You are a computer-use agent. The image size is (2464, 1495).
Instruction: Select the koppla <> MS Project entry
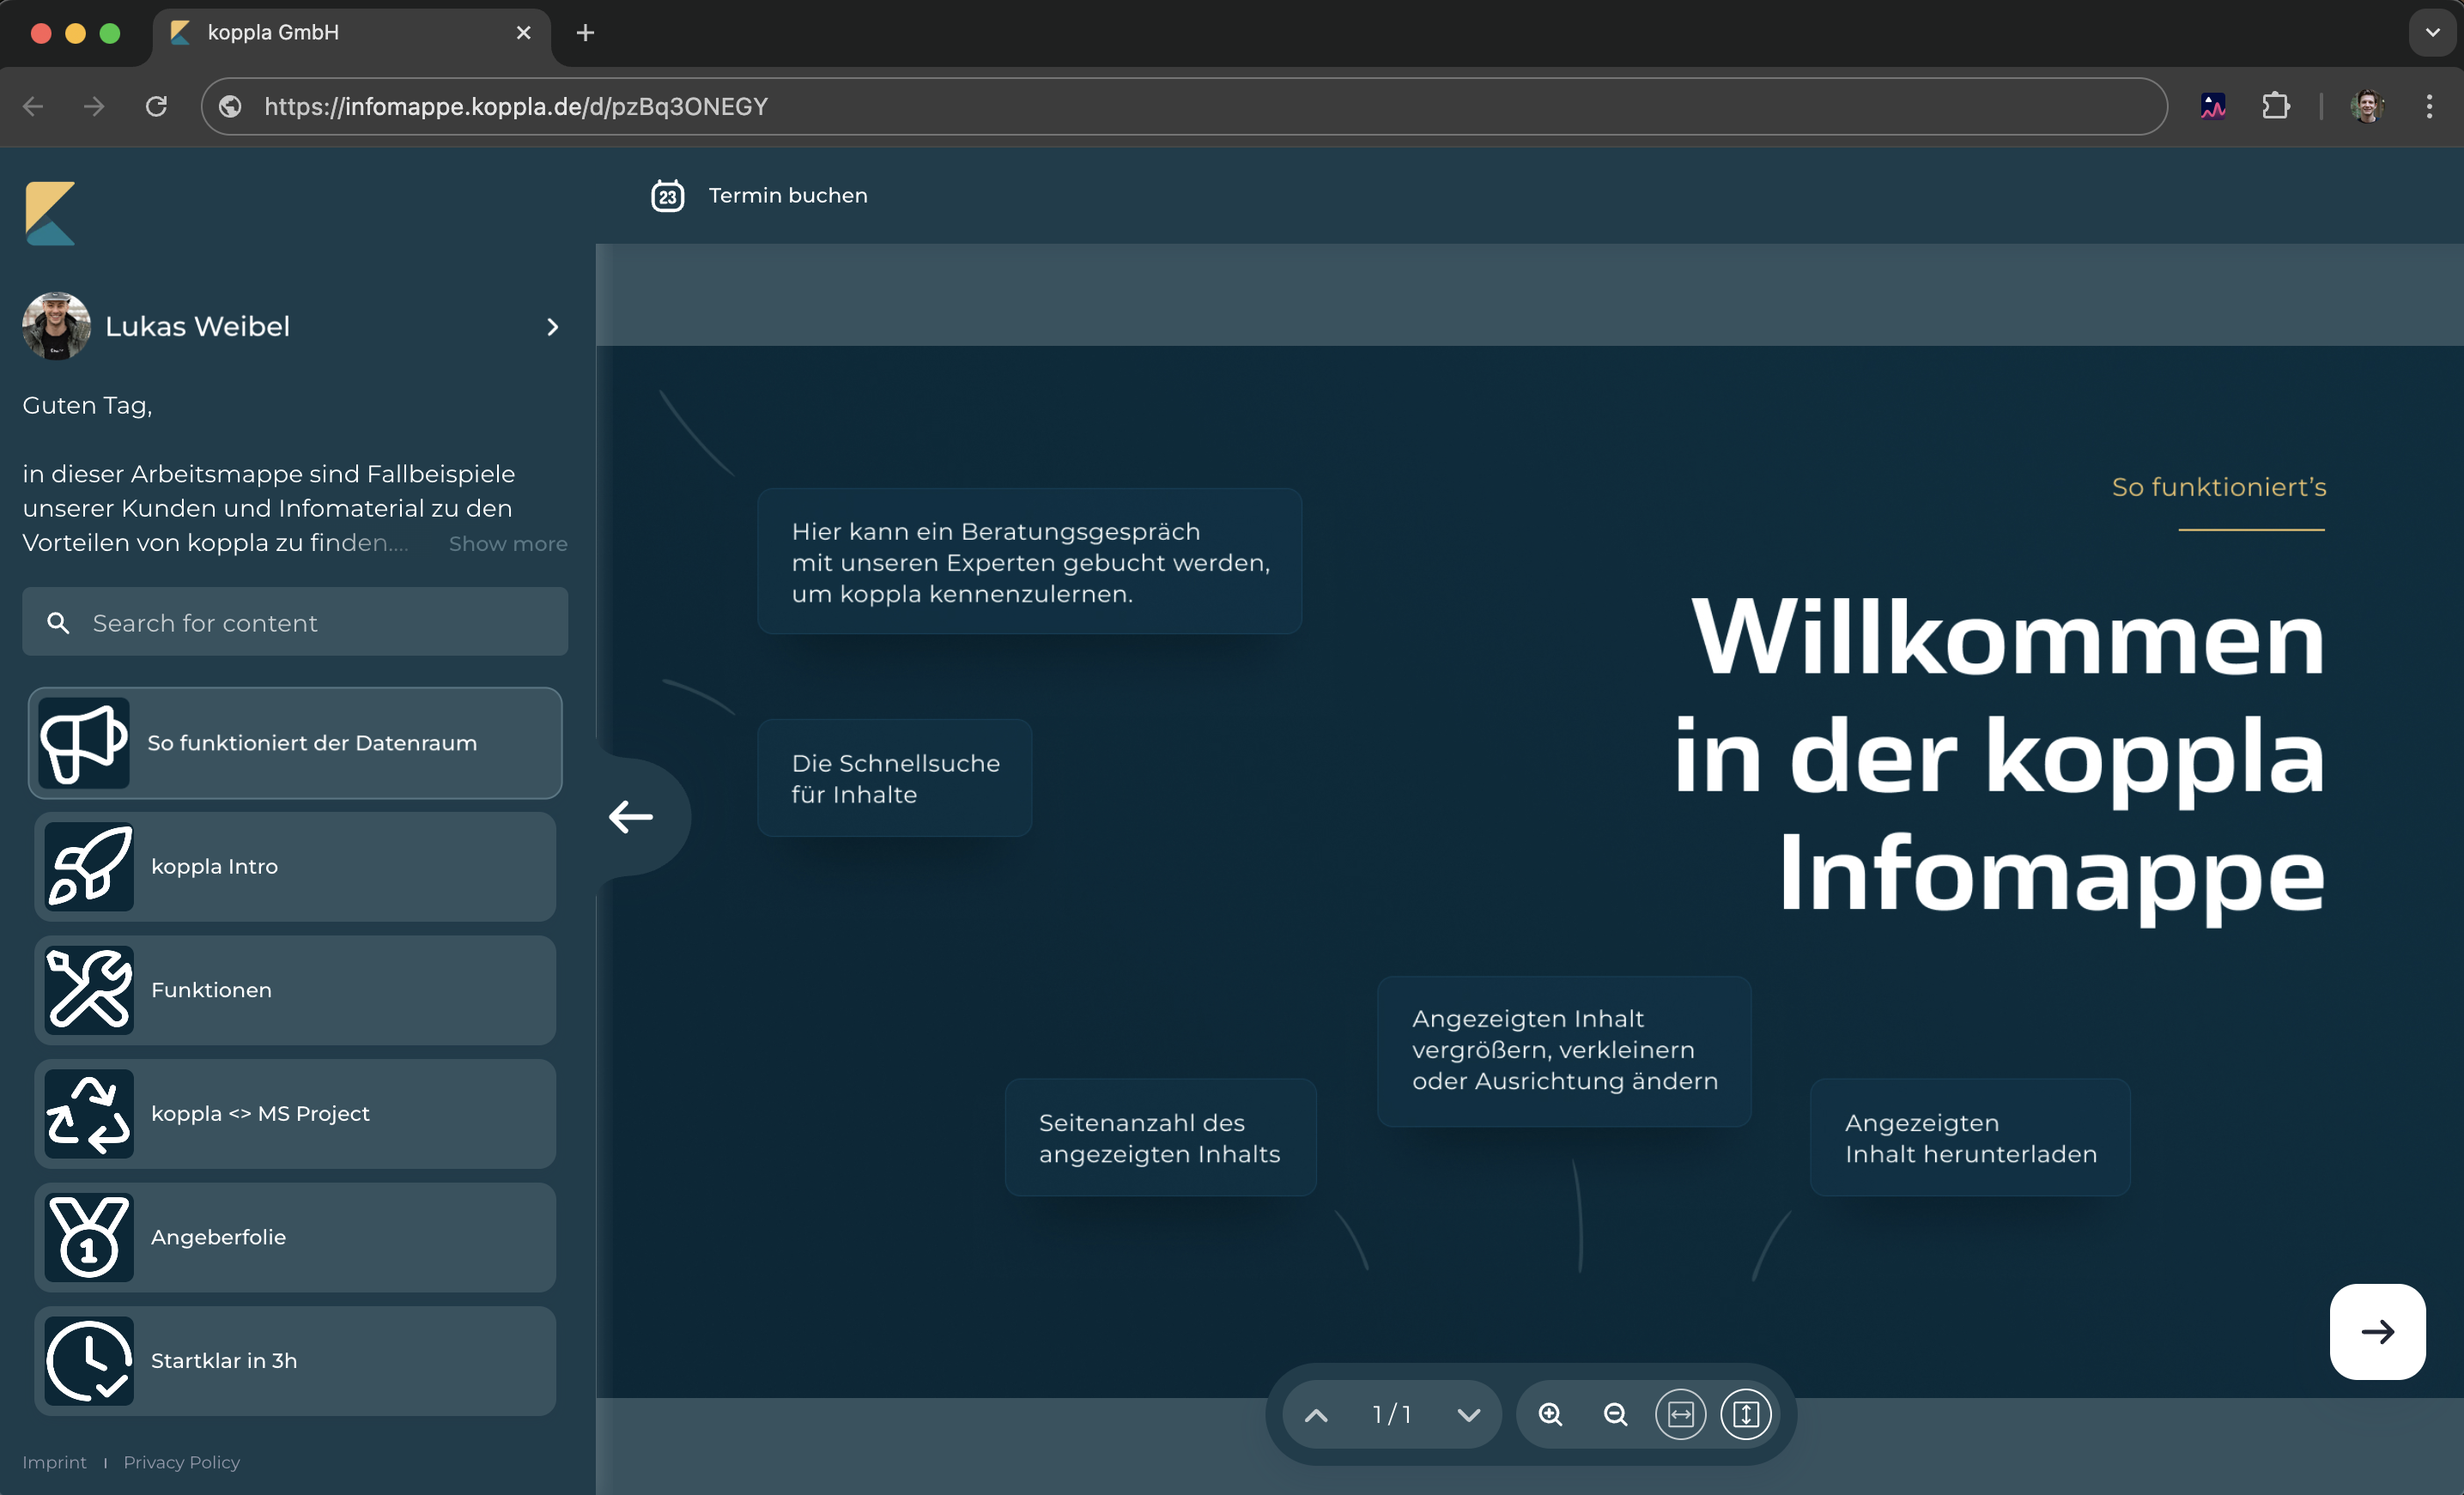pyautogui.click(x=295, y=1113)
